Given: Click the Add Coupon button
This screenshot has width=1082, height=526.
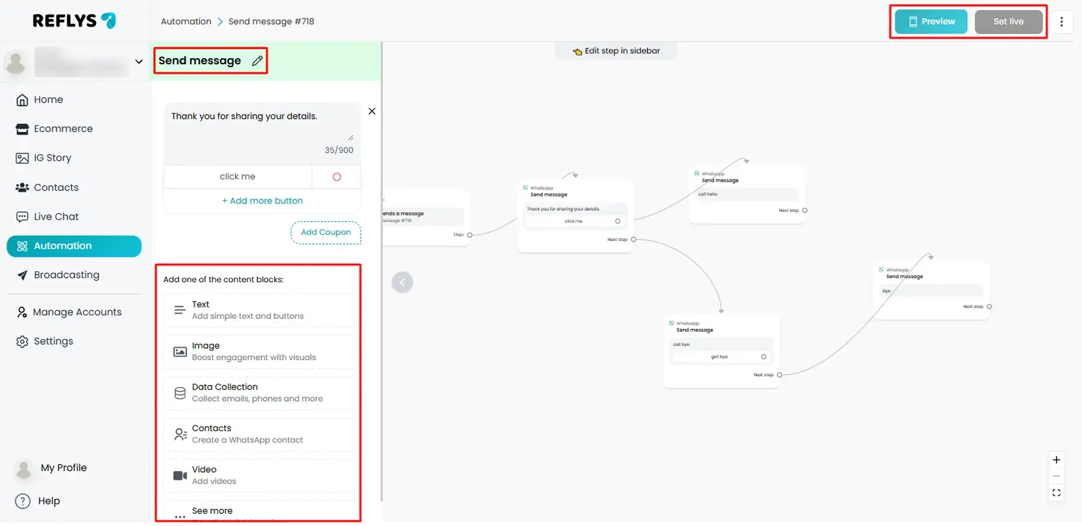Looking at the screenshot, I should click(x=326, y=232).
